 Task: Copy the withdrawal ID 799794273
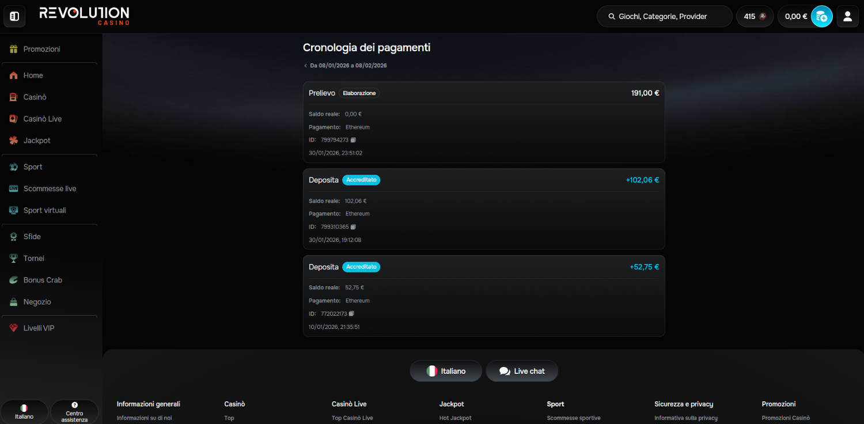pyautogui.click(x=353, y=140)
